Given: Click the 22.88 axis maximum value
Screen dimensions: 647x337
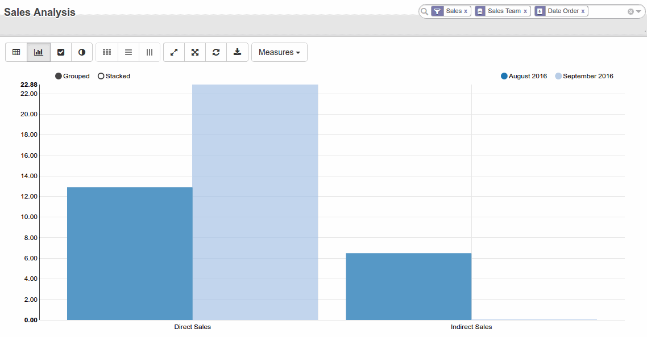Looking at the screenshot, I should pos(29,85).
